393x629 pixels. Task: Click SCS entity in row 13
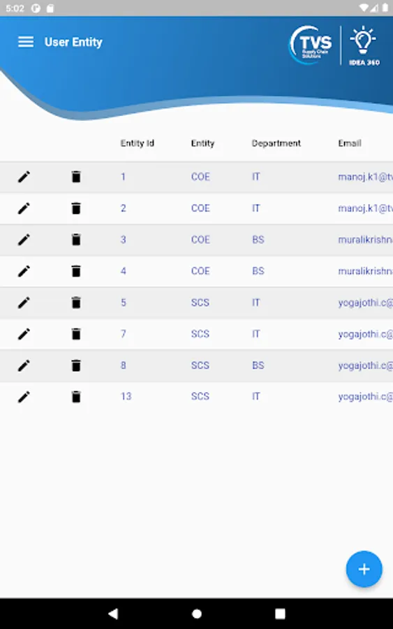tap(200, 396)
